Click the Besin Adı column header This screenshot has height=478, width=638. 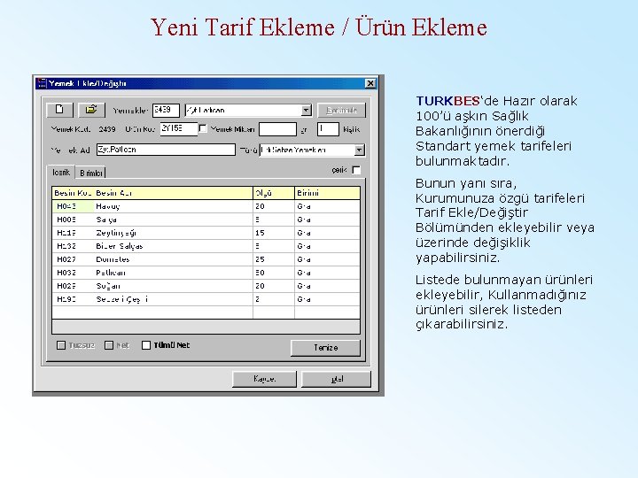pos(173,193)
